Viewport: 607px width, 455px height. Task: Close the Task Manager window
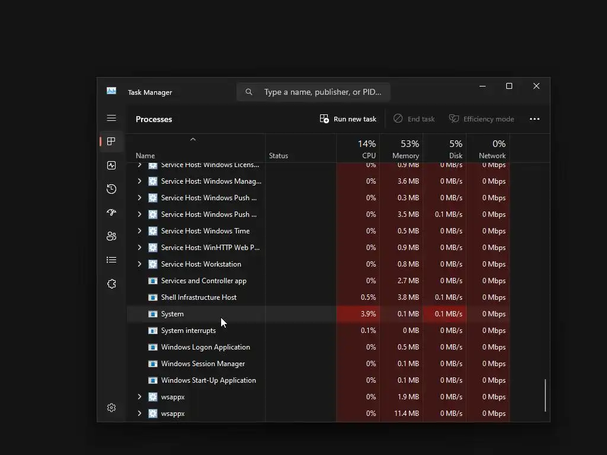point(536,86)
